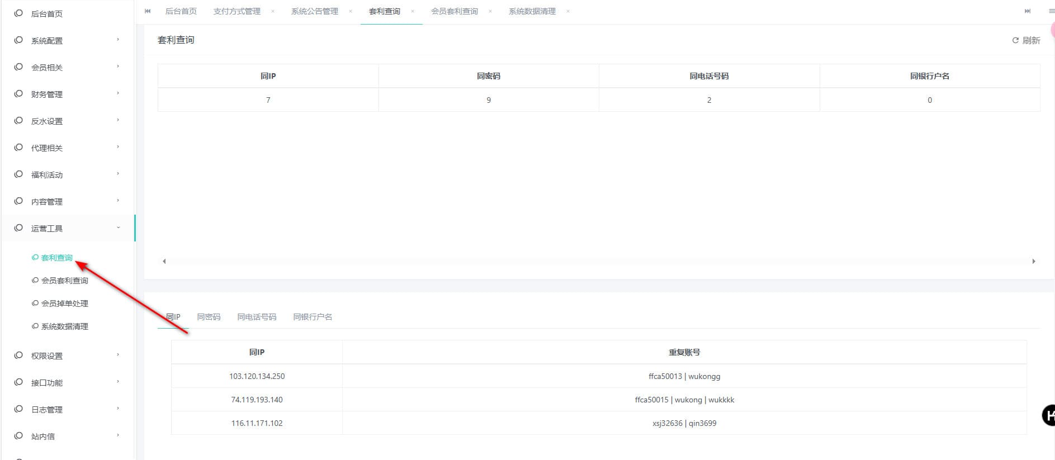Expand the 财务管理 menu chevron
Image resolution: width=1055 pixels, height=460 pixels.
[x=118, y=93]
